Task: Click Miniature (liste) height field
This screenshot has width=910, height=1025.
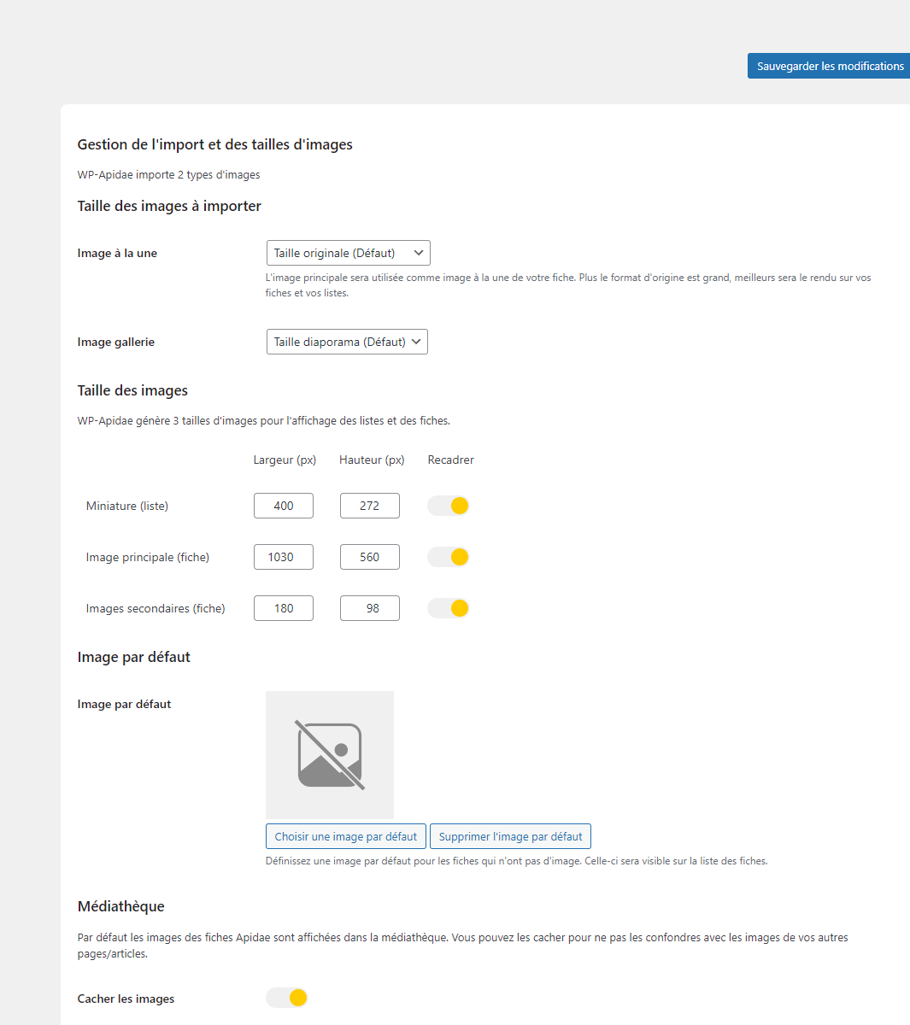Action: pos(369,506)
